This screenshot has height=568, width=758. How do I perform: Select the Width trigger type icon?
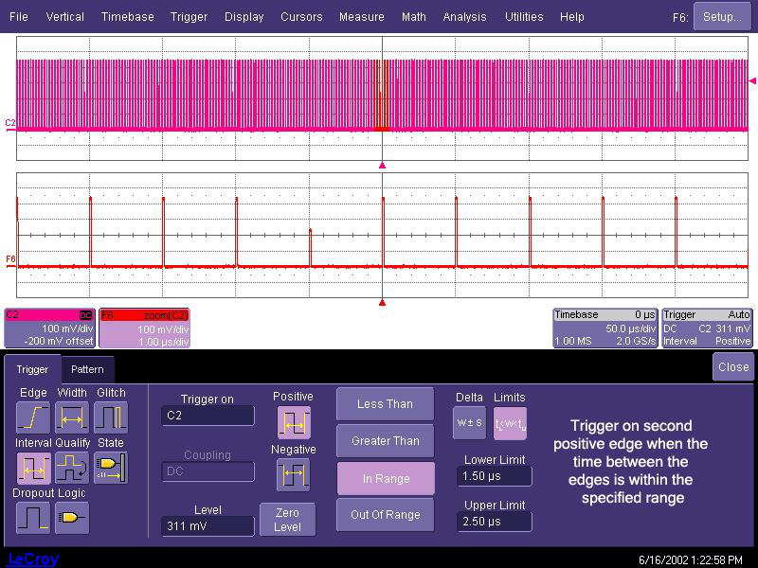click(72, 417)
